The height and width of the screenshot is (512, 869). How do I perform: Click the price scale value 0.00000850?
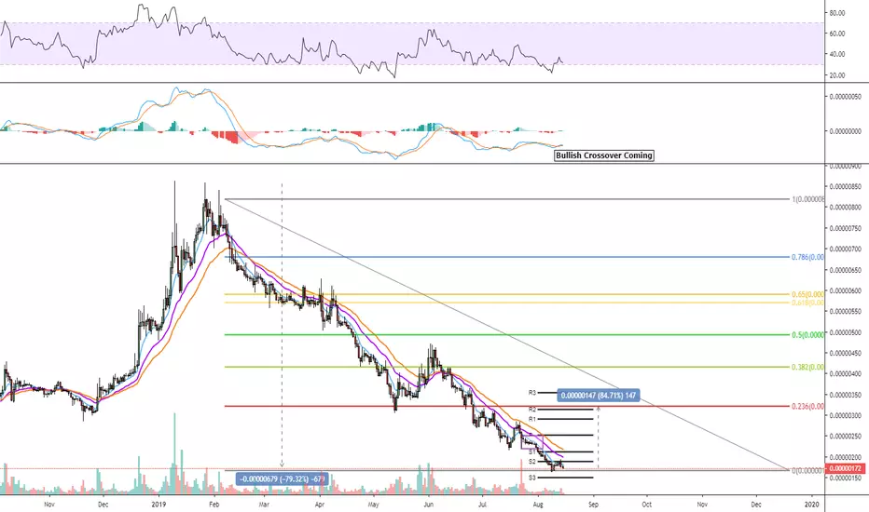click(x=845, y=186)
